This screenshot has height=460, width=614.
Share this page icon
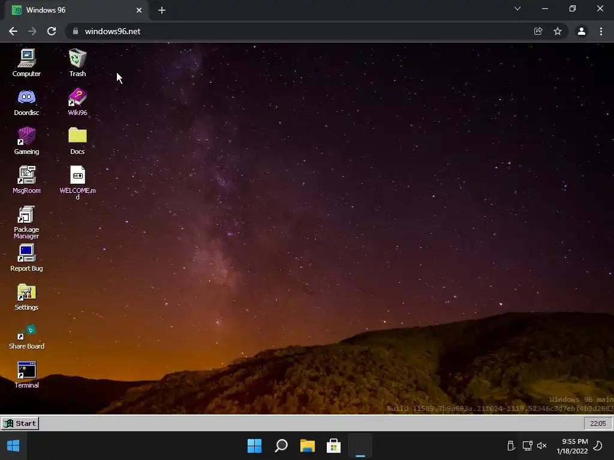(538, 31)
